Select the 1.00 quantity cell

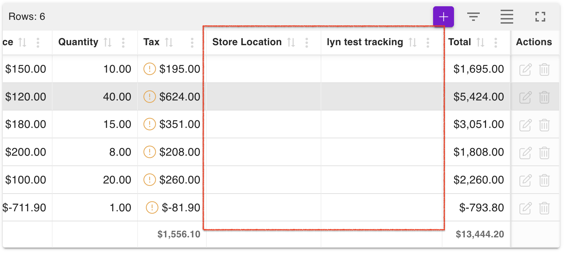[95, 207]
